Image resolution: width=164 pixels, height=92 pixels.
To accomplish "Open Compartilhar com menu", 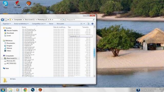I will pyautogui.click(x=39, y=24).
